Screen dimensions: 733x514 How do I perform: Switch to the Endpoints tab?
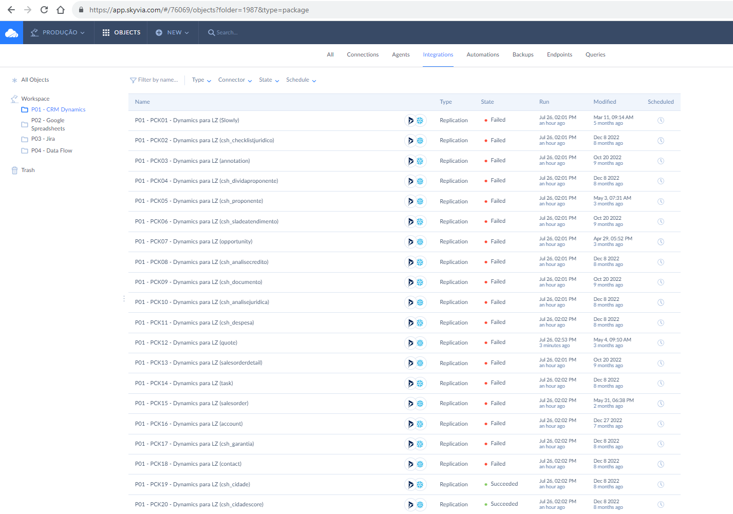[559, 55]
